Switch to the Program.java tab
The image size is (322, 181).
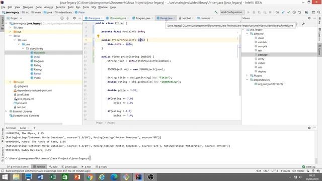(143, 18)
